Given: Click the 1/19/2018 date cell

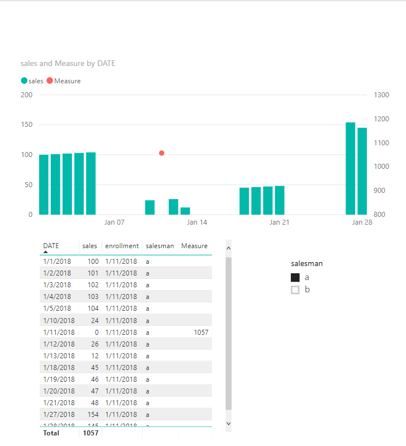Looking at the screenshot, I should (x=59, y=379).
